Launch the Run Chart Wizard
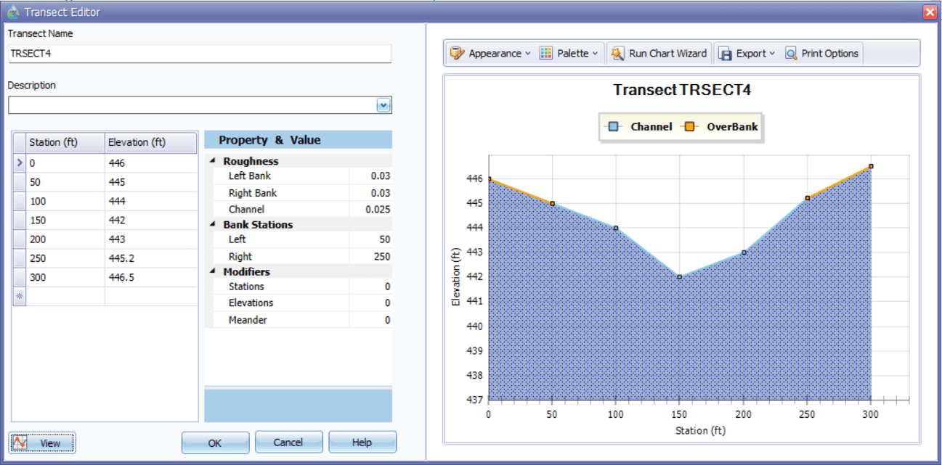 coord(659,52)
